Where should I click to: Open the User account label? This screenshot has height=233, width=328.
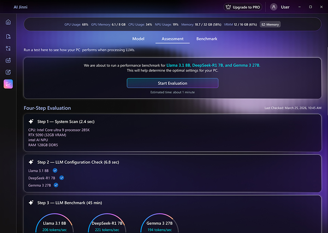285,7
